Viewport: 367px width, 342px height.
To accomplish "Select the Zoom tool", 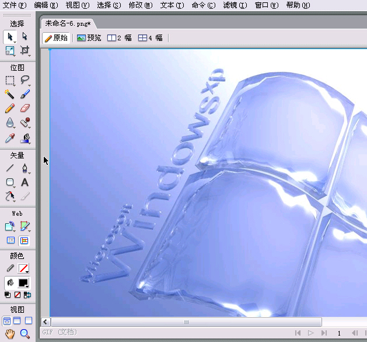I will click(x=25, y=334).
